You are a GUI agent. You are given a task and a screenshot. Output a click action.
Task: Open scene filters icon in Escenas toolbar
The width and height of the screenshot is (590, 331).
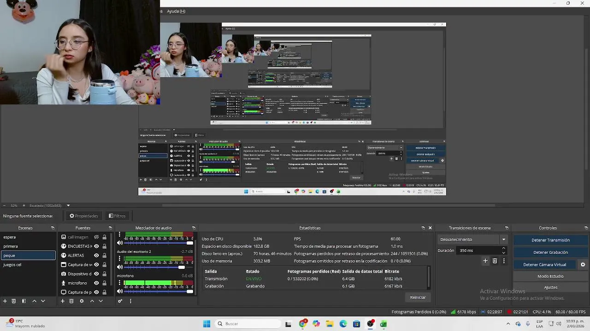(24, 301)
